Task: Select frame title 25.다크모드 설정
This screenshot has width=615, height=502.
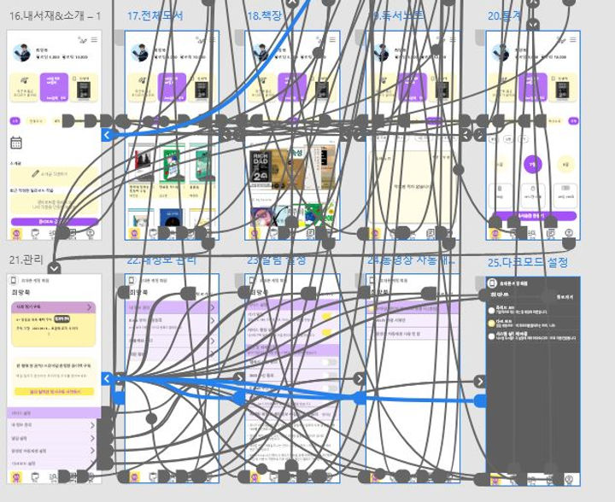Action: tap(528, 262)
